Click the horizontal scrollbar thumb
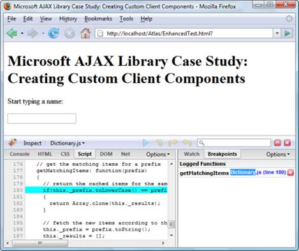This screenshot has height=251, width=299. tap(40, 243)
